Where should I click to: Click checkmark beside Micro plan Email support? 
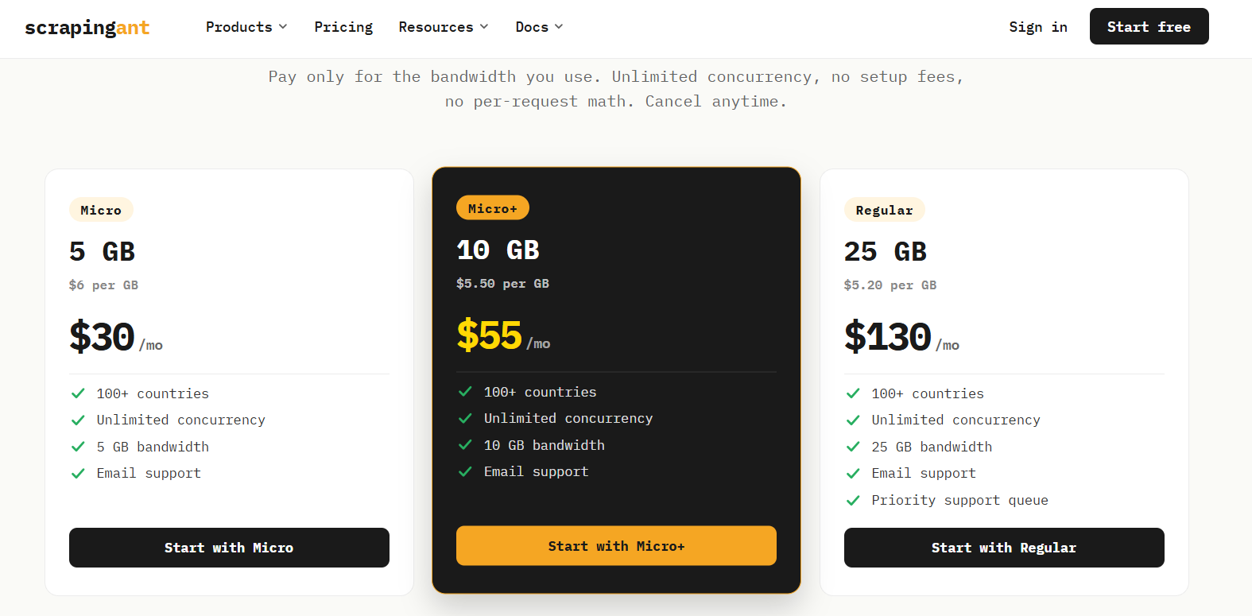78,474
